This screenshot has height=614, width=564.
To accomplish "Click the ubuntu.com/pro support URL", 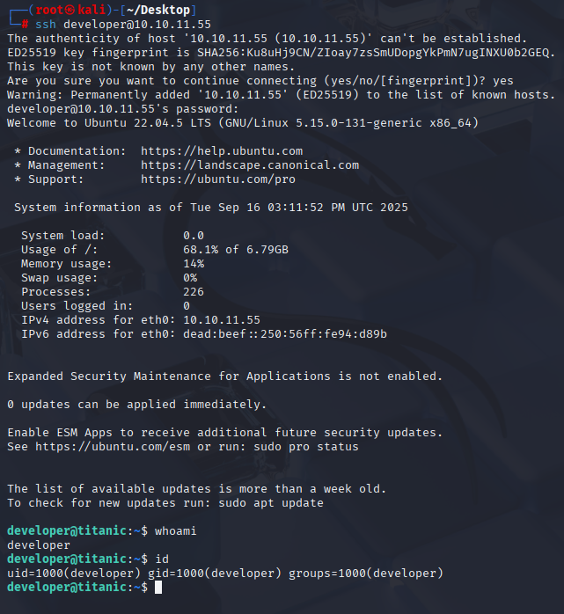I will click(218, 179).
